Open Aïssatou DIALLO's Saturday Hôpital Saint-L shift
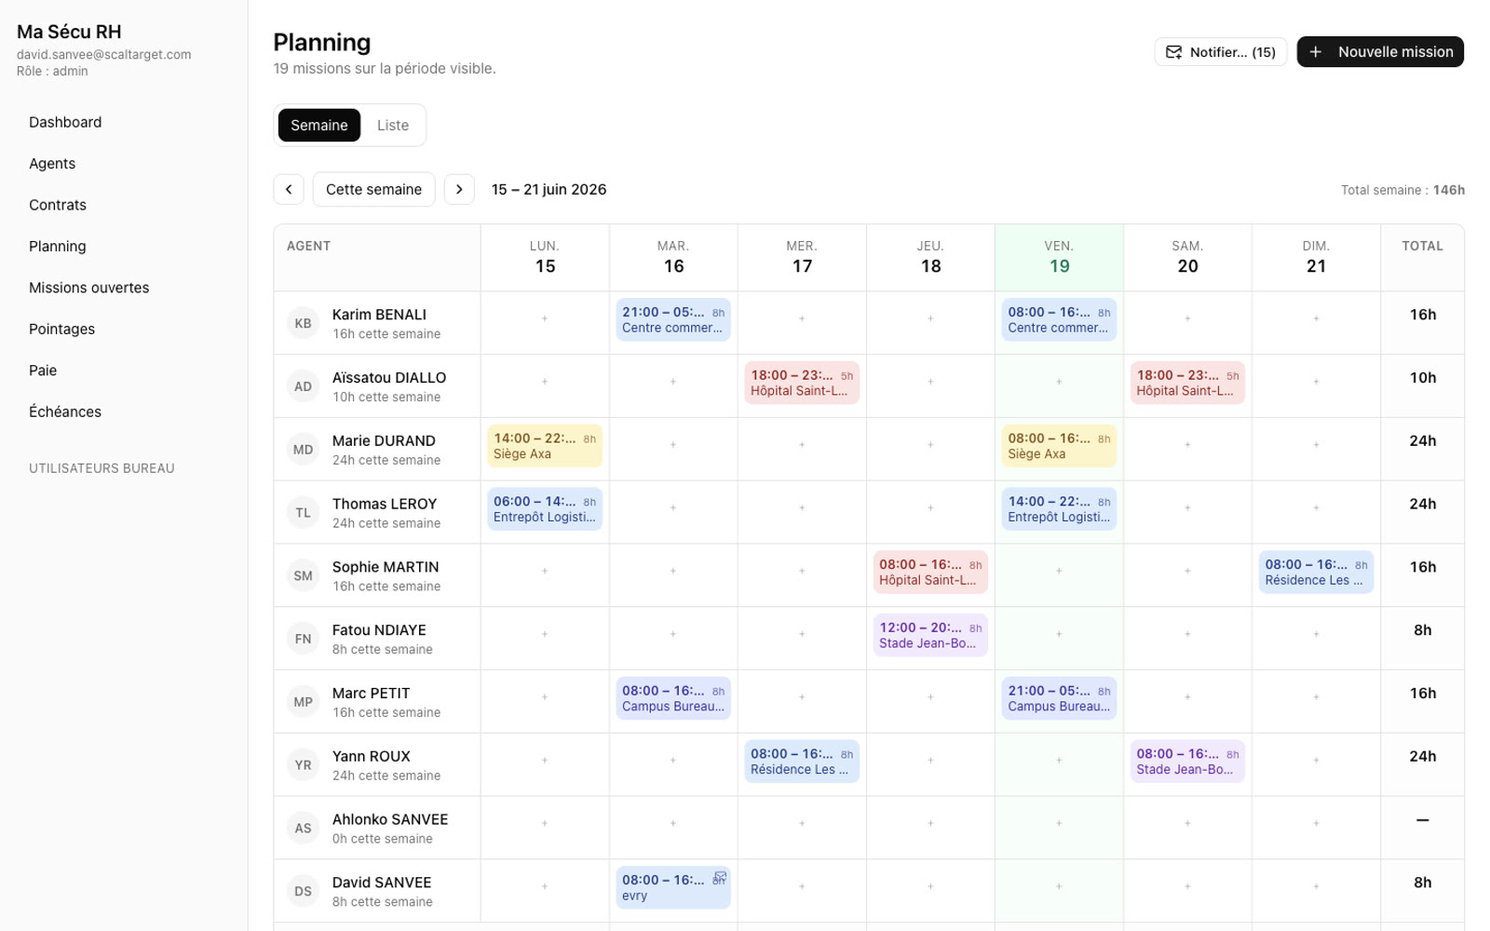Viewport: 1490px width, 931px height. [x=1187, y=383]
